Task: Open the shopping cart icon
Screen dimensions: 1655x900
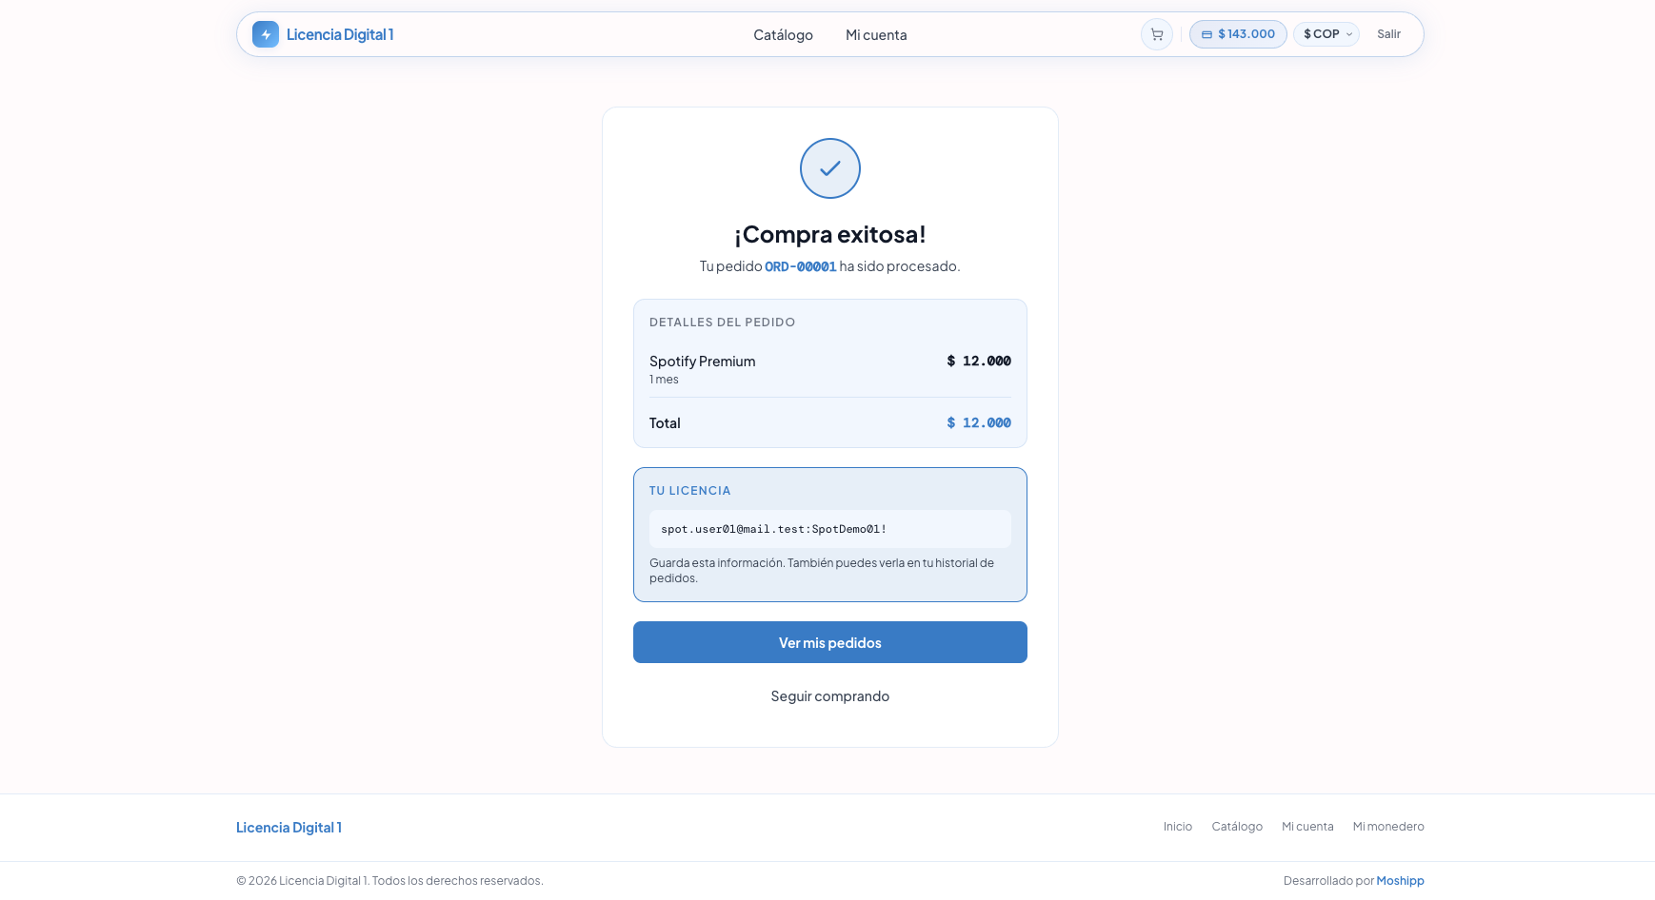Action: [x=1156, y=34]
